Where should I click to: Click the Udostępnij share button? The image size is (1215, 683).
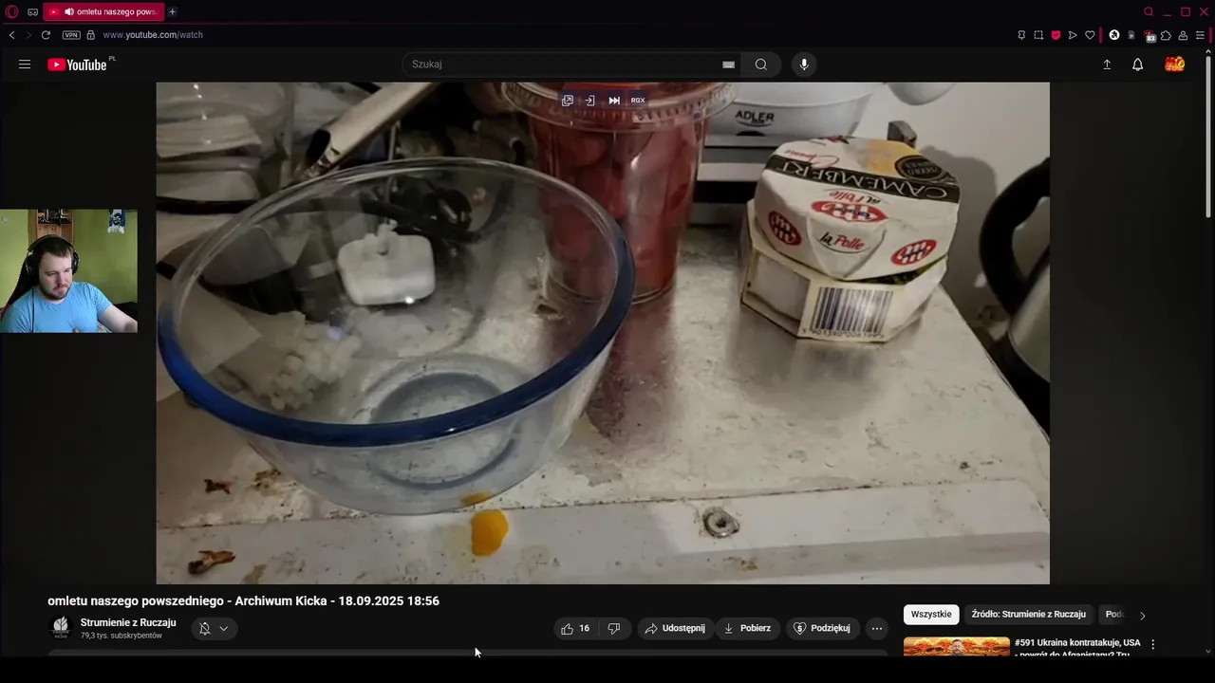click(675, 628)
